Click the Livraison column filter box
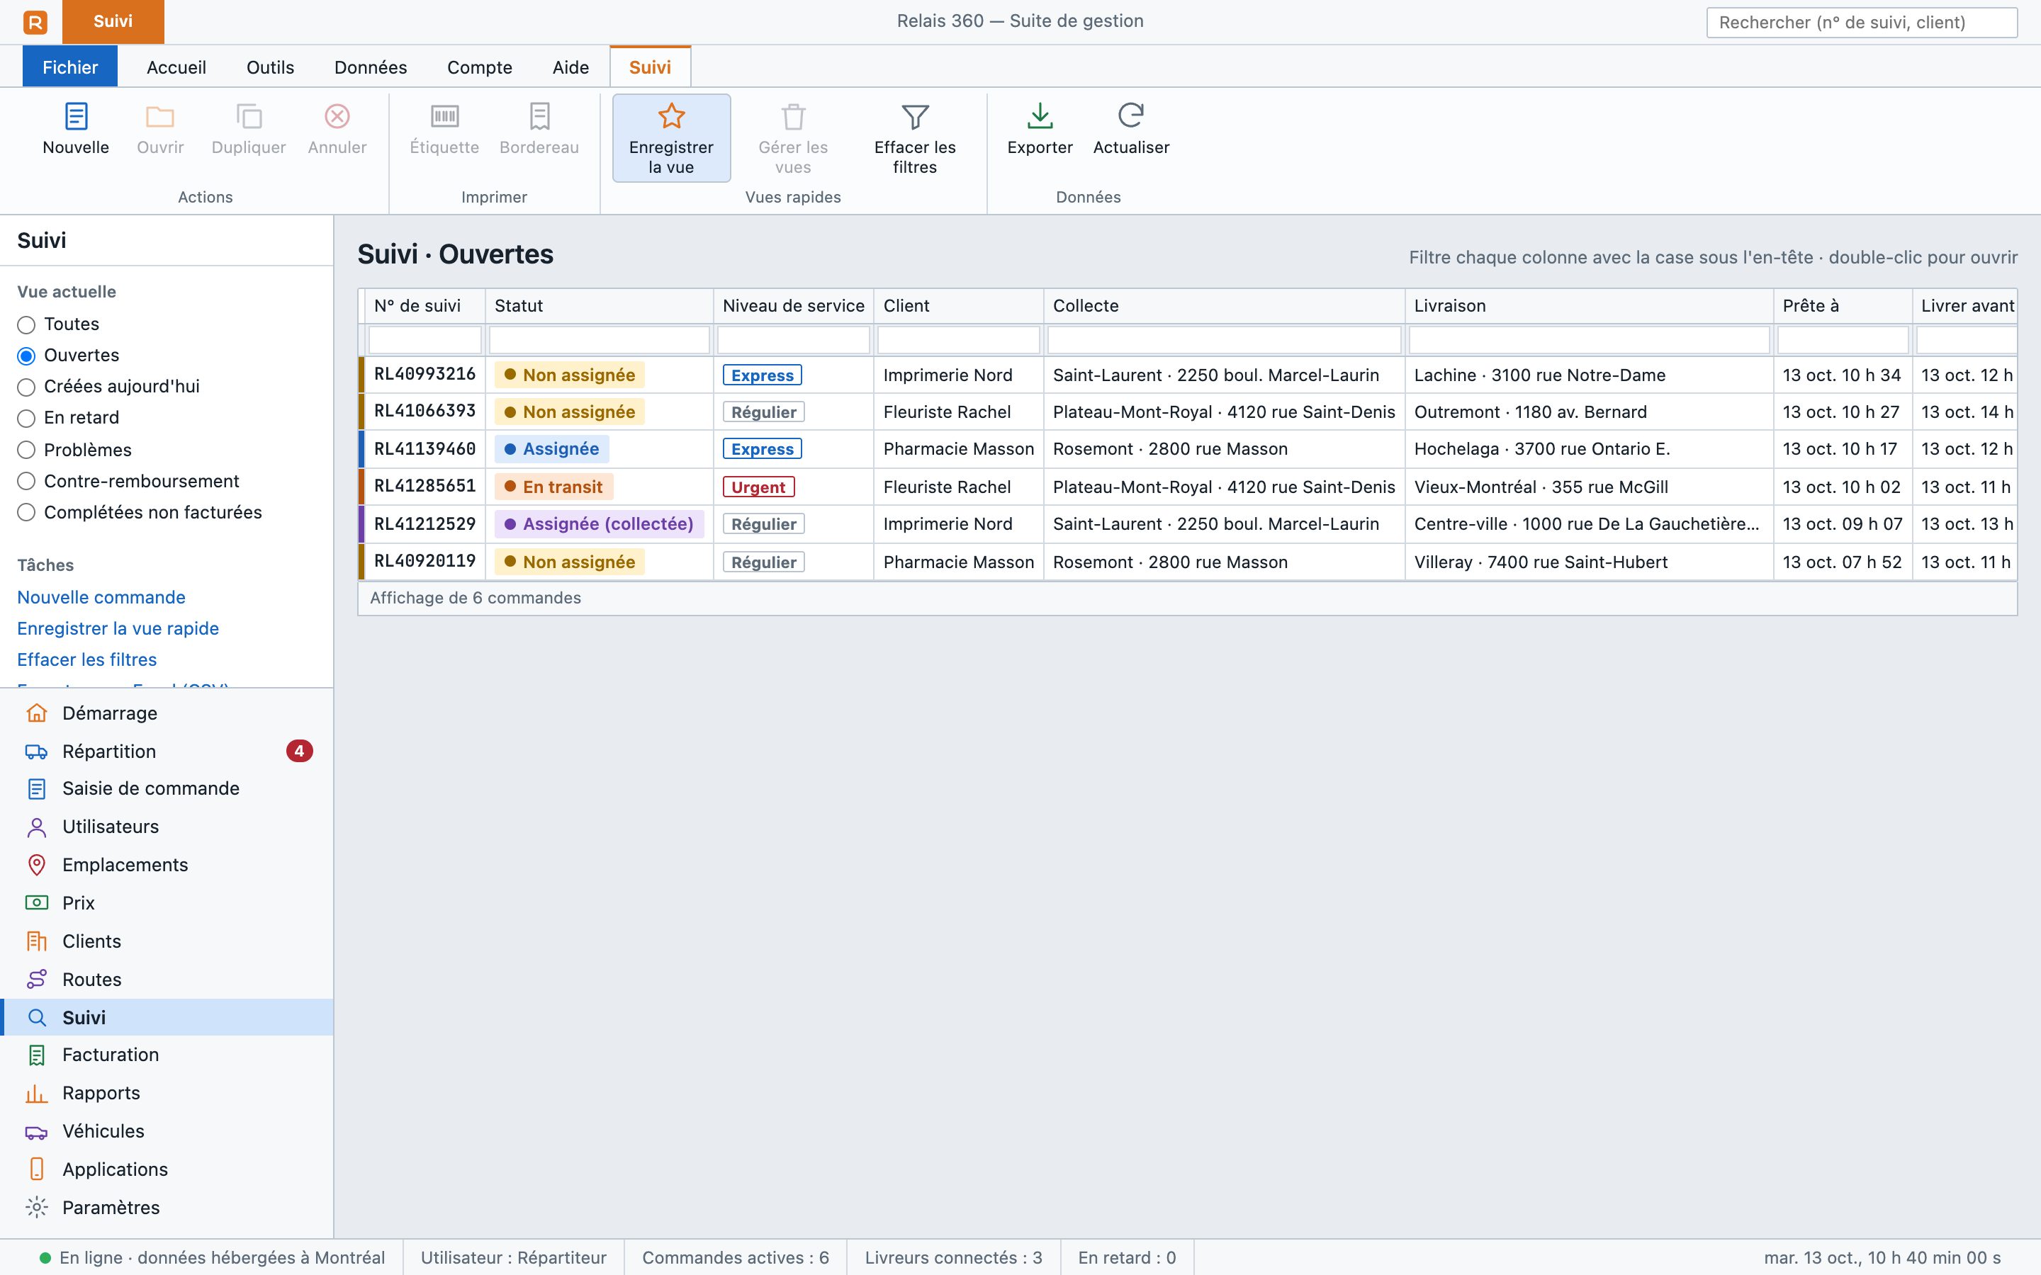The image size is (2041, 1275). click(x=1590, y=340)
